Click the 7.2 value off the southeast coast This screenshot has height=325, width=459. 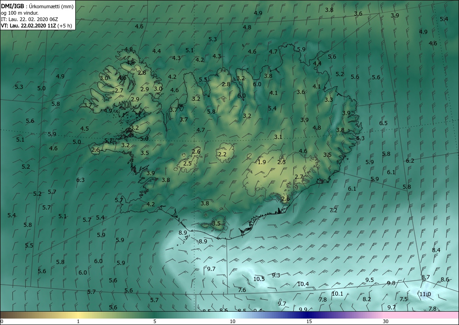pyautogui.click(x=333, y=210)
